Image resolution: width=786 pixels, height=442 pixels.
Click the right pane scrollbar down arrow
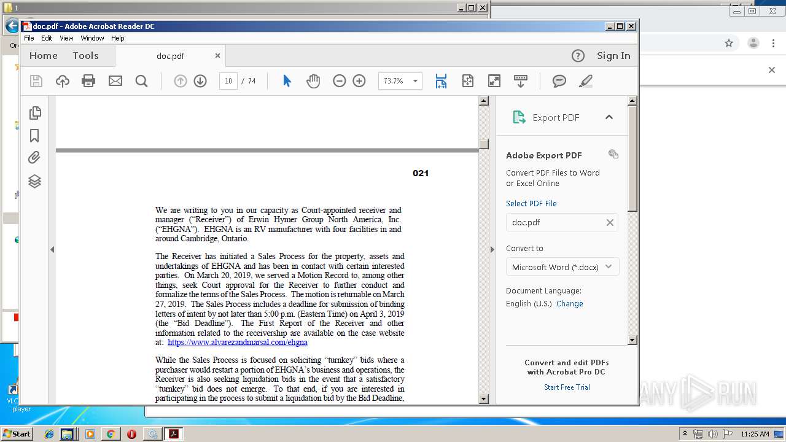point(632,339)
